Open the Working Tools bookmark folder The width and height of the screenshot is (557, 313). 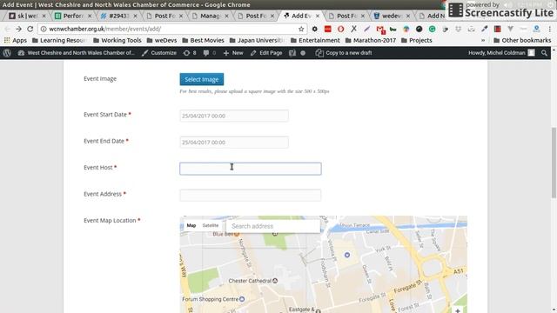pos(117,41)
